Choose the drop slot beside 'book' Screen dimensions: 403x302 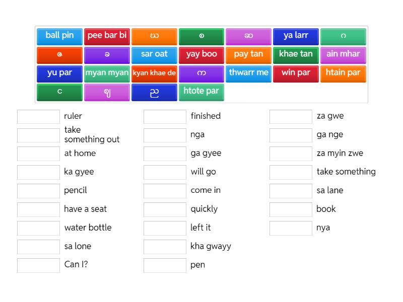[x=291, y=209]
